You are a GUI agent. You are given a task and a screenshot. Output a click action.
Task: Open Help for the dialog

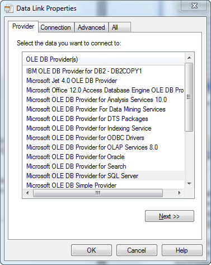182,250
